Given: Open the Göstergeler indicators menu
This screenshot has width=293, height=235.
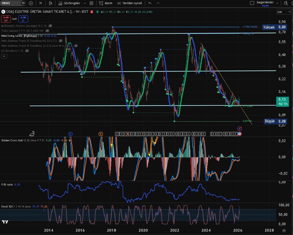Looking at the screenshot, I should coord(69,3).
